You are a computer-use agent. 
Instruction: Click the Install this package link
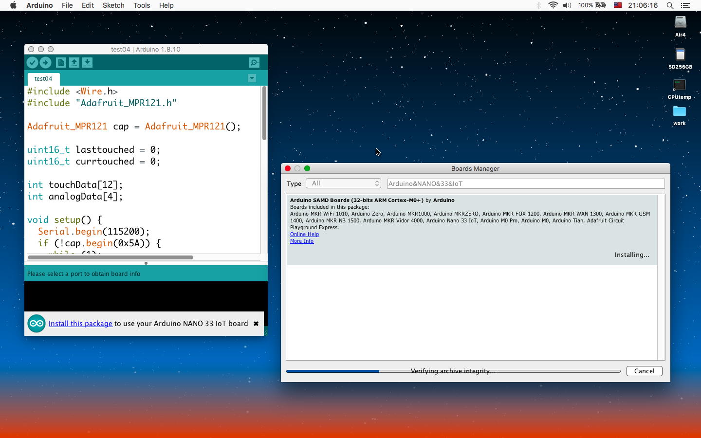tap(80, 324)
